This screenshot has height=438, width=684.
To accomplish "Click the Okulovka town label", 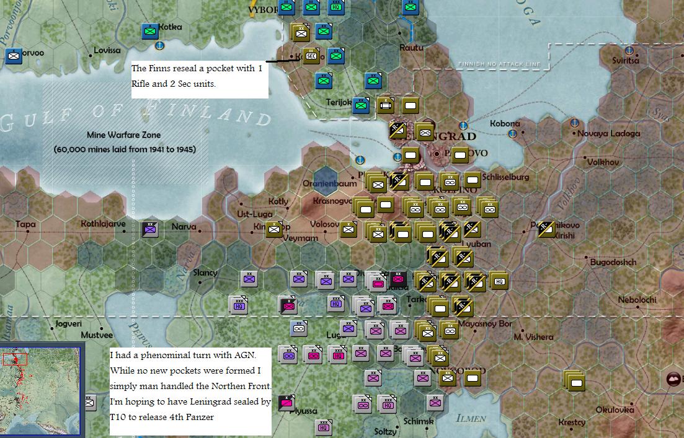I will click(x=615, y=410).
